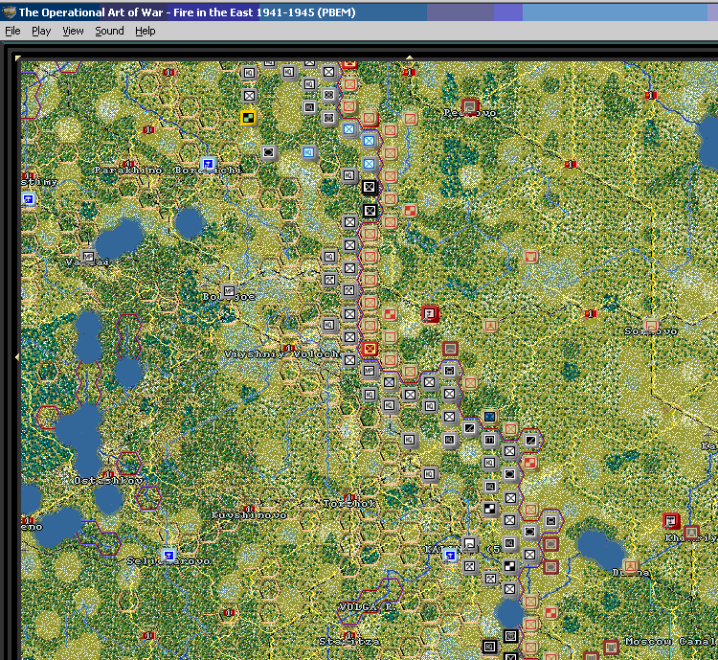This screenshot has height=660, width=718.
Task: Click the blue flag icon at Kalinin
Action: [x=450, y=556]
